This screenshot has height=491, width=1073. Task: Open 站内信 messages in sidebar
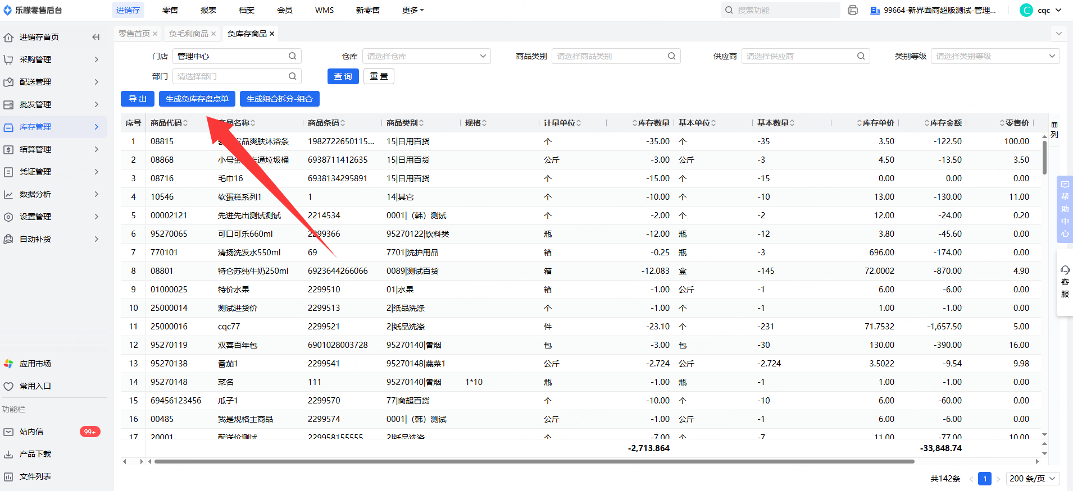click(x=31, y=432)
